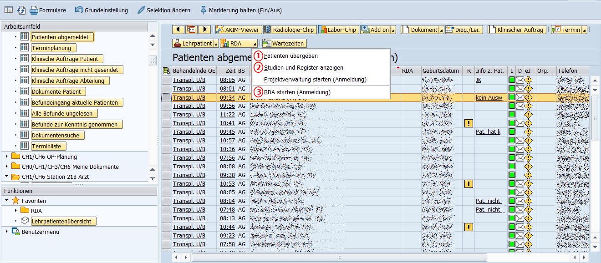Click the calendar date icon between arrows
601x263 pixels.
coord(191,30)
